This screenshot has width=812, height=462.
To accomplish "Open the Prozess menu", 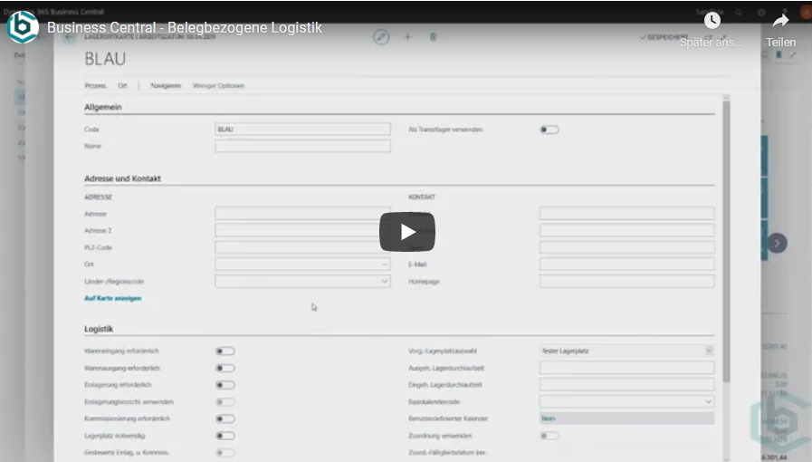I will (x=95, y=86).
